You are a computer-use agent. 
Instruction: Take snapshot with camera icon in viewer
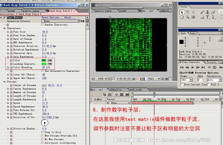click(x=133, y=79)
